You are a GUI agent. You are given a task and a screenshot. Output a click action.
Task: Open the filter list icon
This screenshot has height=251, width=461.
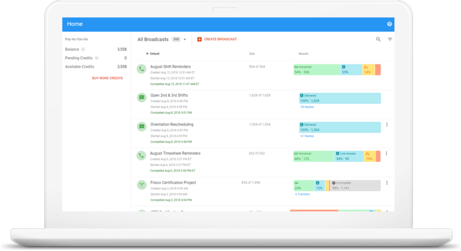click(x=390, y=39)
